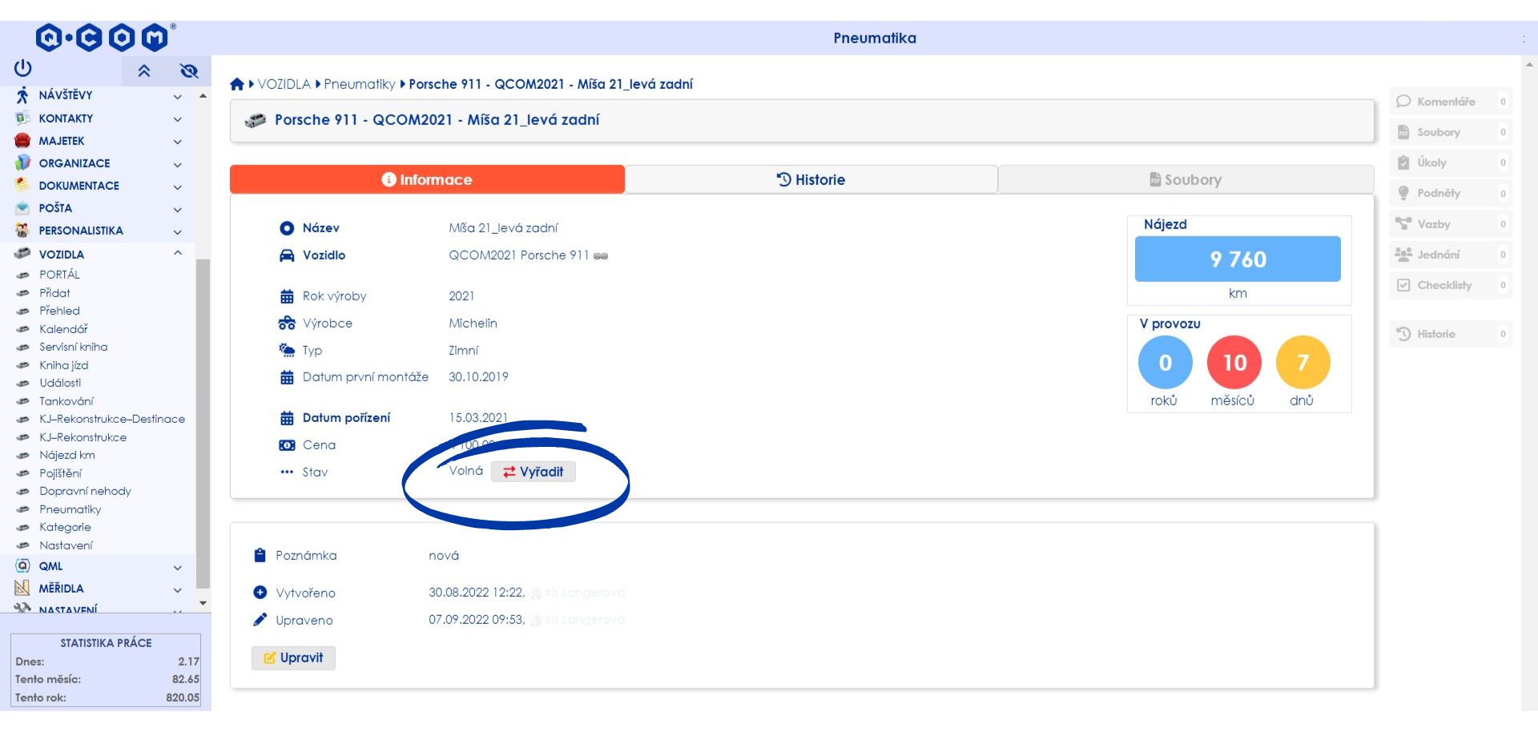
Task: Click the NÁVŠTĚVY walking person icon
Action: click(22, 95)
